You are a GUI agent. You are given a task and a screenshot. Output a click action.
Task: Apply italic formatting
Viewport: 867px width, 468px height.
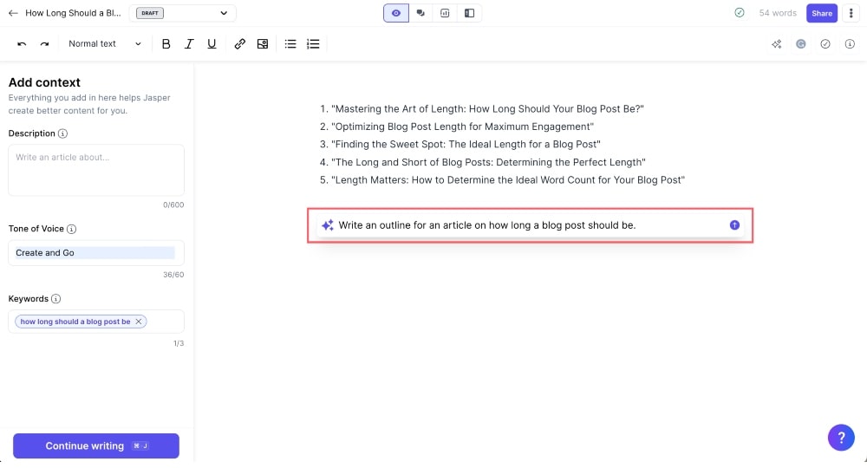click(189, 44)
